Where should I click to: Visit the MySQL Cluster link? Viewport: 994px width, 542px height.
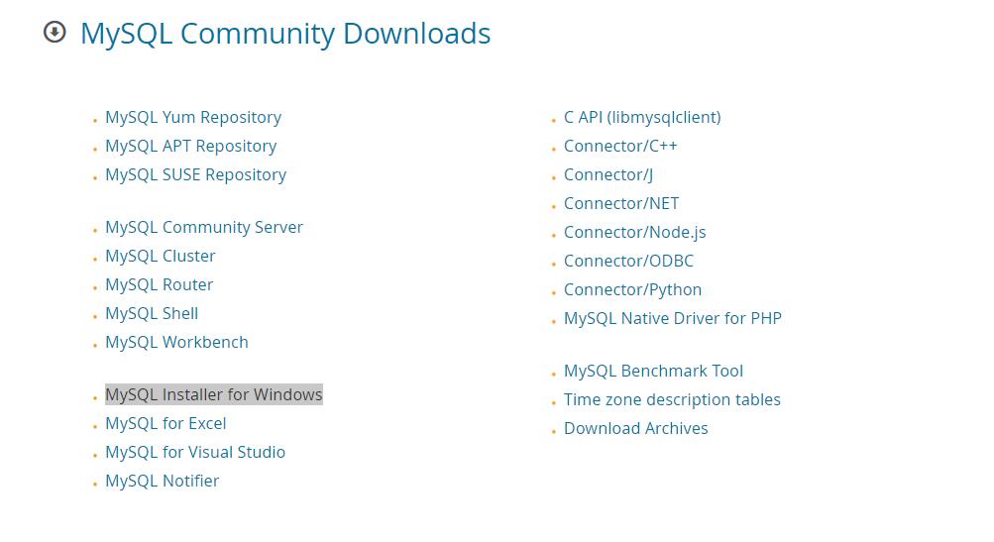pyautogui.click(x=161, y=256)
